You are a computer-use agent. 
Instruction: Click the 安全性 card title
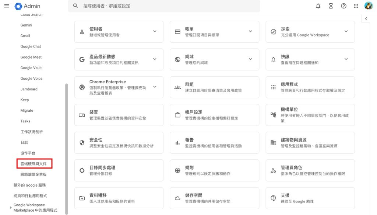pos(96,140)
